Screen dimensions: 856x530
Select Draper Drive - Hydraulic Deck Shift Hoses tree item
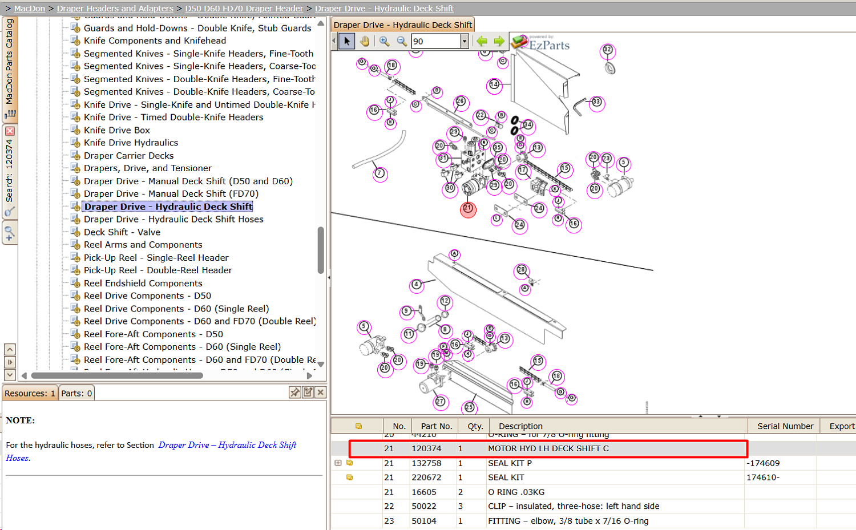pyautogui.click(x=173, y=219)
